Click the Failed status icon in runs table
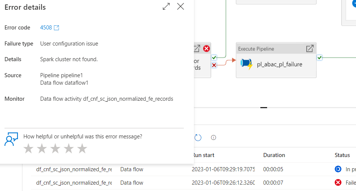Screen dimensions: 356x191 pyautogui.click(x=338, y=183)
